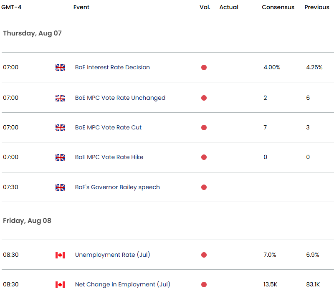This screenshot has width=334, height=291.
Task: Click red volatility dot for Unemployment Rate (Jul)
Action: point(204,255)
